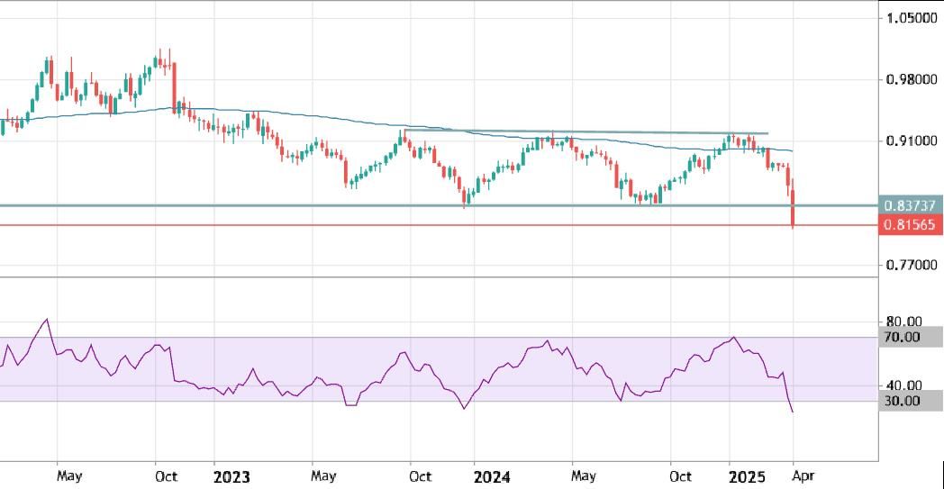This screenshot has width=944, height=489.
Task: Select the 0.98000 price axis label
Action: point(911,79)
